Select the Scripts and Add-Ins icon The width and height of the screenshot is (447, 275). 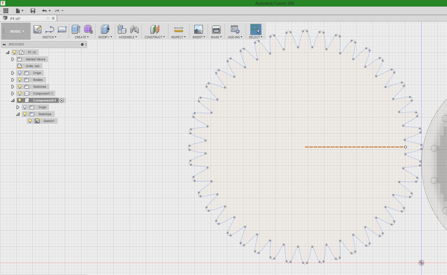coord(235,29)
